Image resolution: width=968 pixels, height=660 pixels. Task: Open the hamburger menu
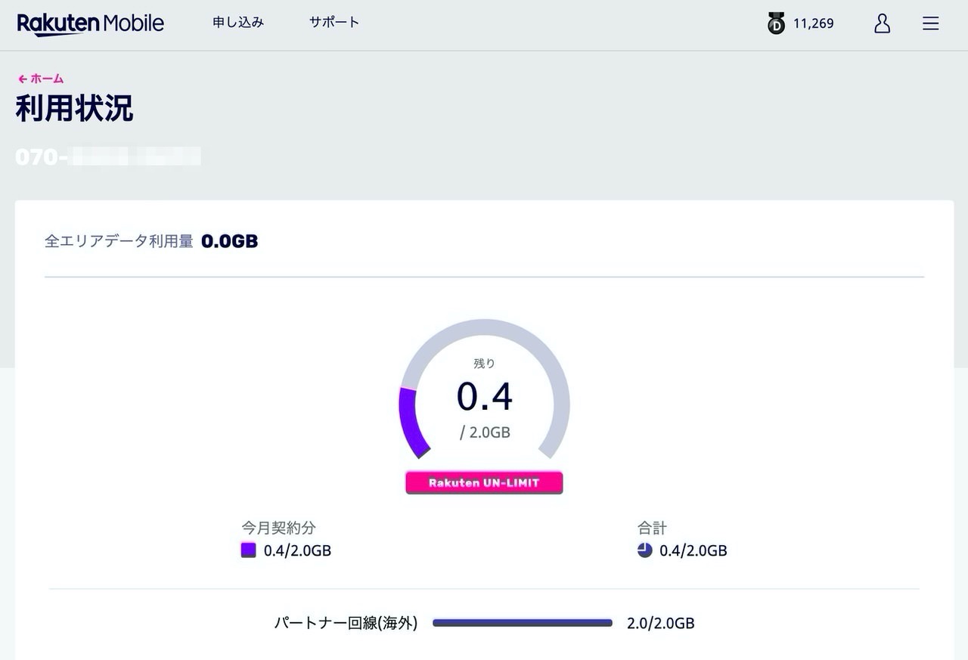(931, 23)
